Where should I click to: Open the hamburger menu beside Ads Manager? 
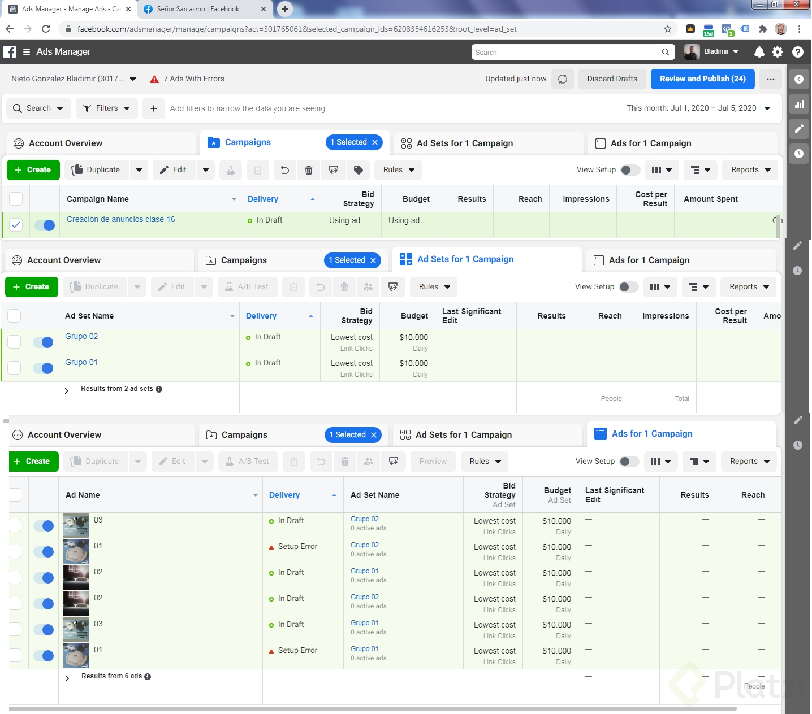27,52
